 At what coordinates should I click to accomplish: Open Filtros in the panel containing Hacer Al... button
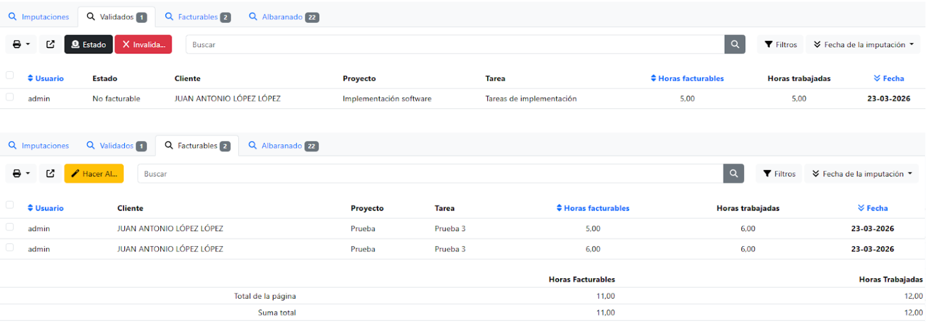click(779, 174)
